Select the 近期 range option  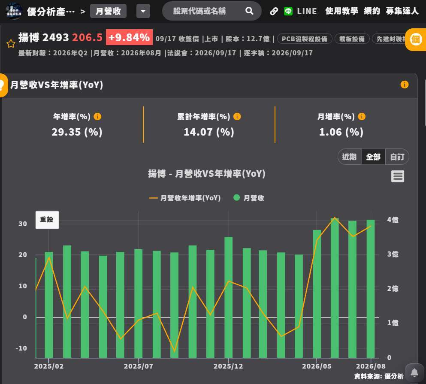click(349, 157)
